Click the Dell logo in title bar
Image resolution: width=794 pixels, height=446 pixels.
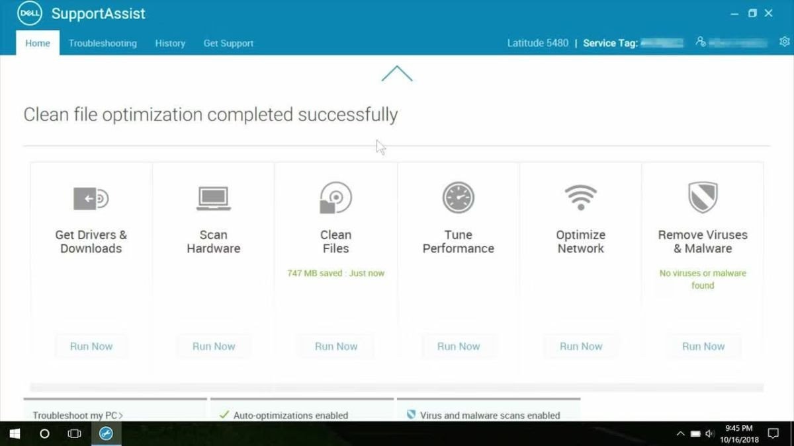tap(30, 13)
